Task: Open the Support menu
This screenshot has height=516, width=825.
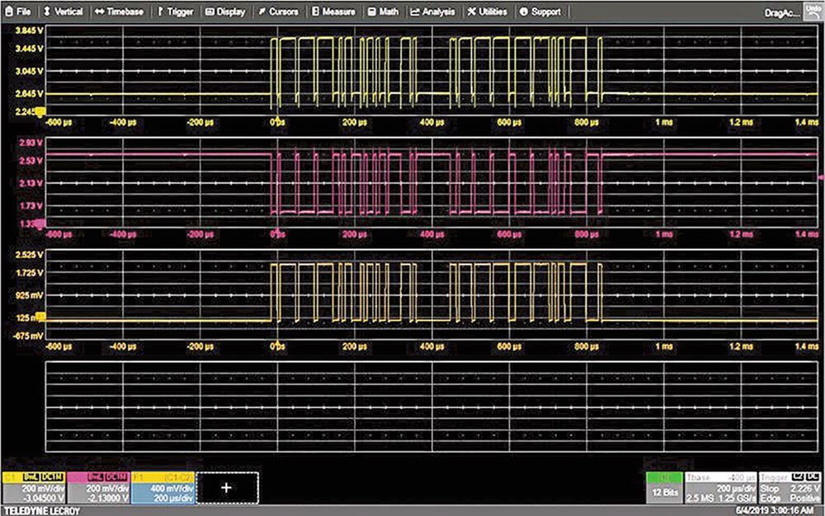Action: (x=523, y=12)
